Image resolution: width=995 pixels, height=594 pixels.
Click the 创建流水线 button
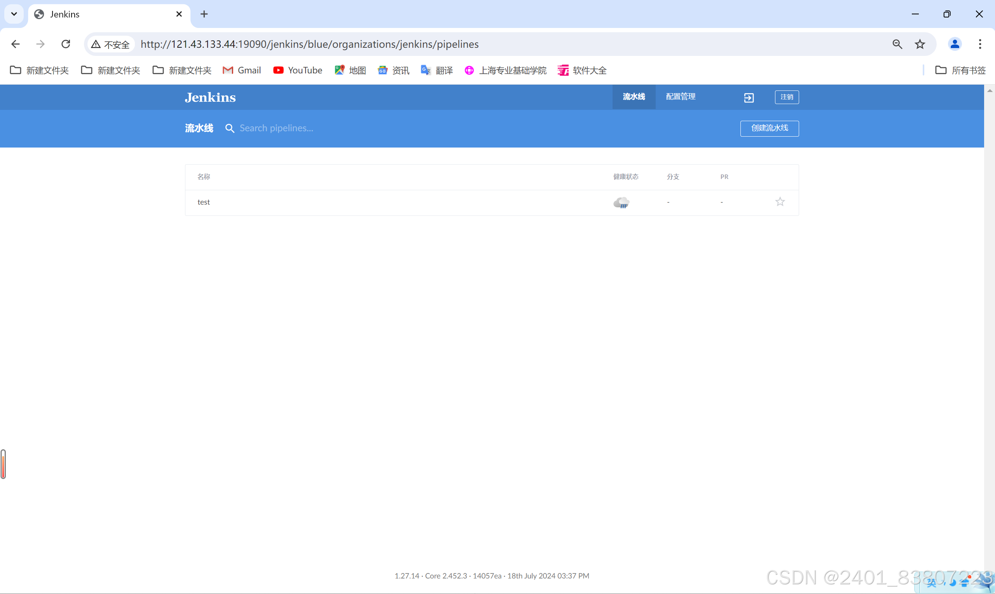[x=769, y=128]
